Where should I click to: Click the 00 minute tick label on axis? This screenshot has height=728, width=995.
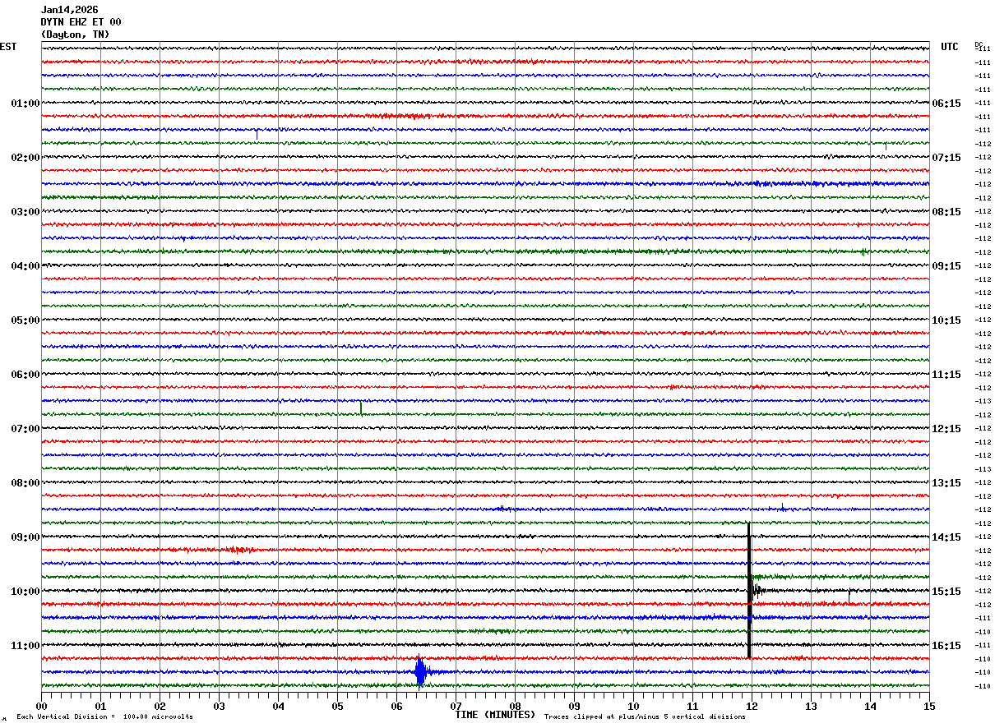pyautogui.click(x=41, y=706)
